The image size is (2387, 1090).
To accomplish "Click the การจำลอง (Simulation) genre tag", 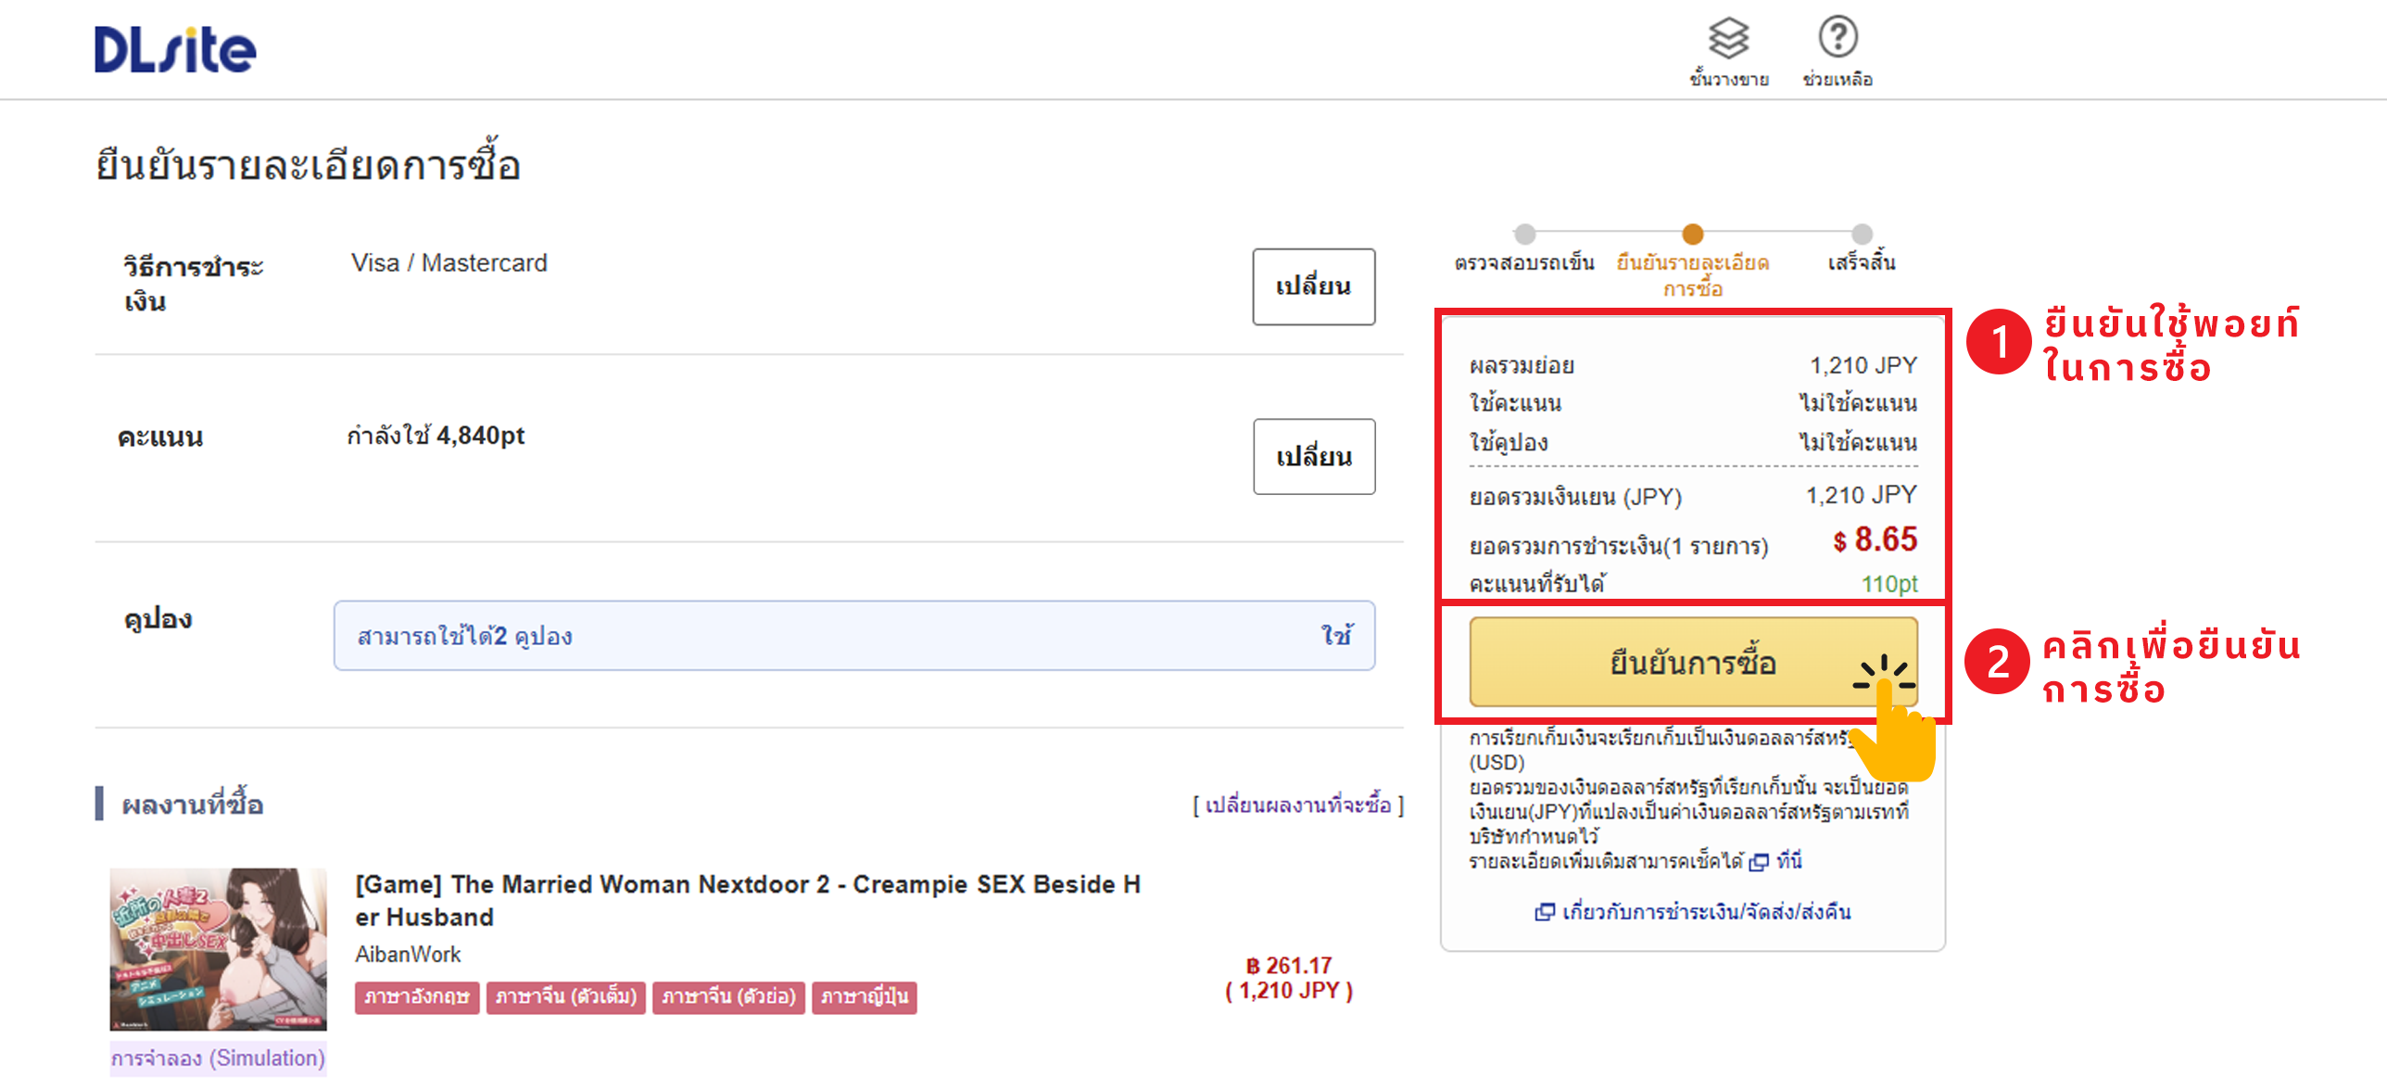I will click(x=218, y=1058).
